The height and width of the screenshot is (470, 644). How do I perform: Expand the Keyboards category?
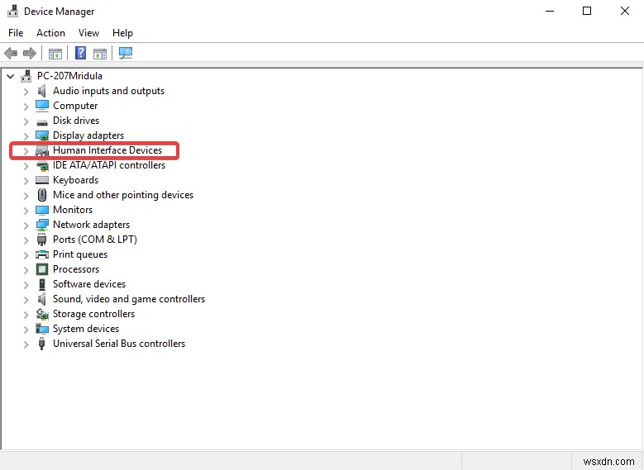click(26, 181)
